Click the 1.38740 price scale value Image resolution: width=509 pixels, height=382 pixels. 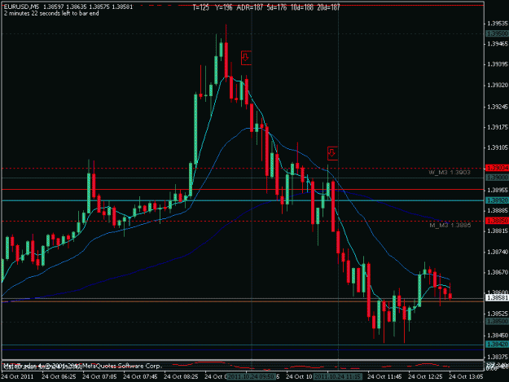498,252
